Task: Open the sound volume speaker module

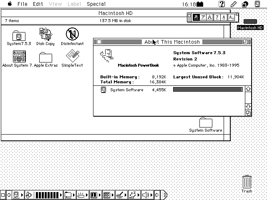Action: pyautogui.click(x=147, y=195)
